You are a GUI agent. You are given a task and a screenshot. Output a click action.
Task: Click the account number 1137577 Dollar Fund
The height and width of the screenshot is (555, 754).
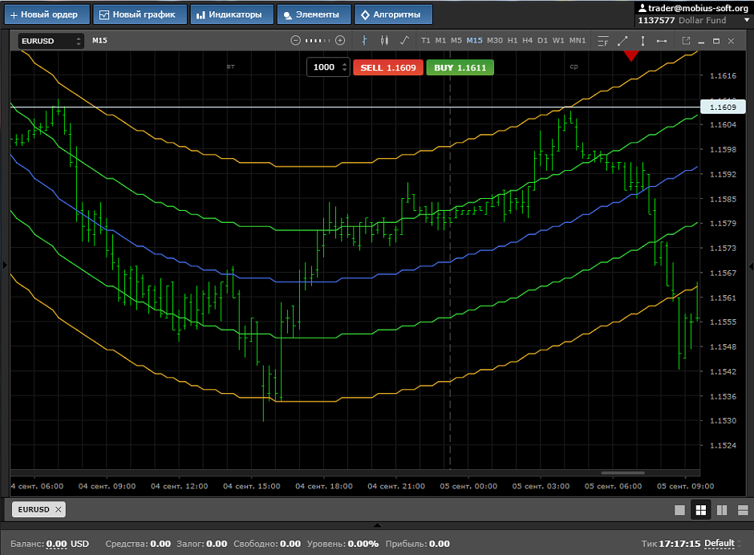[681, 20]
